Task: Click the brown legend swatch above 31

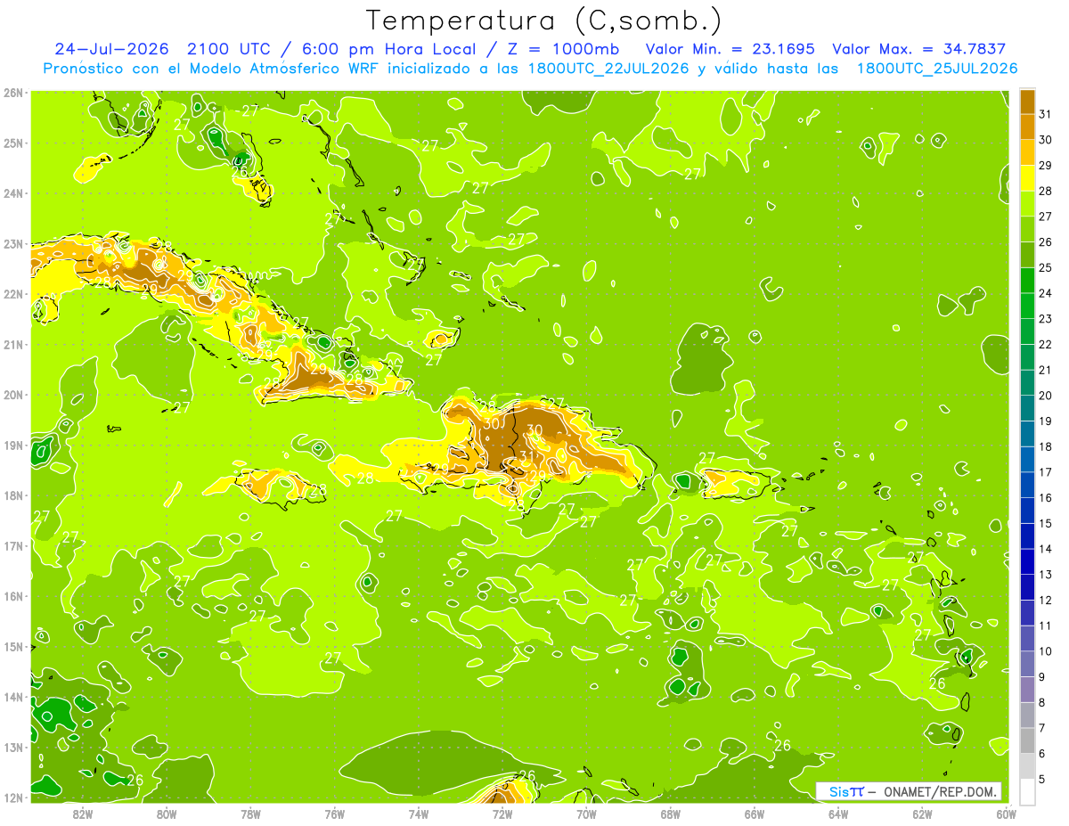Action: tap(1027, 102)
